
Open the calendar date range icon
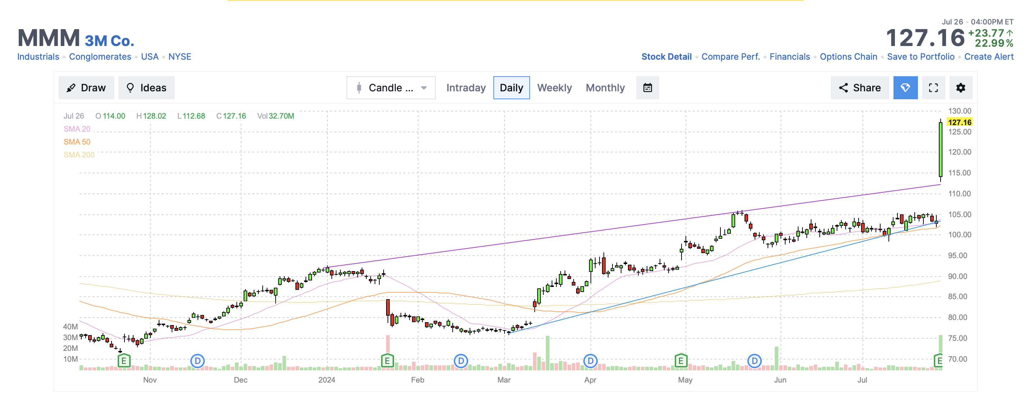click(647, 88)
